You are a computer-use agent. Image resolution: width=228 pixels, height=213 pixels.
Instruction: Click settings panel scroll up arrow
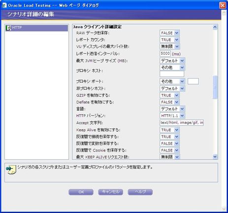pyautogui.click(x=215, y=27)
